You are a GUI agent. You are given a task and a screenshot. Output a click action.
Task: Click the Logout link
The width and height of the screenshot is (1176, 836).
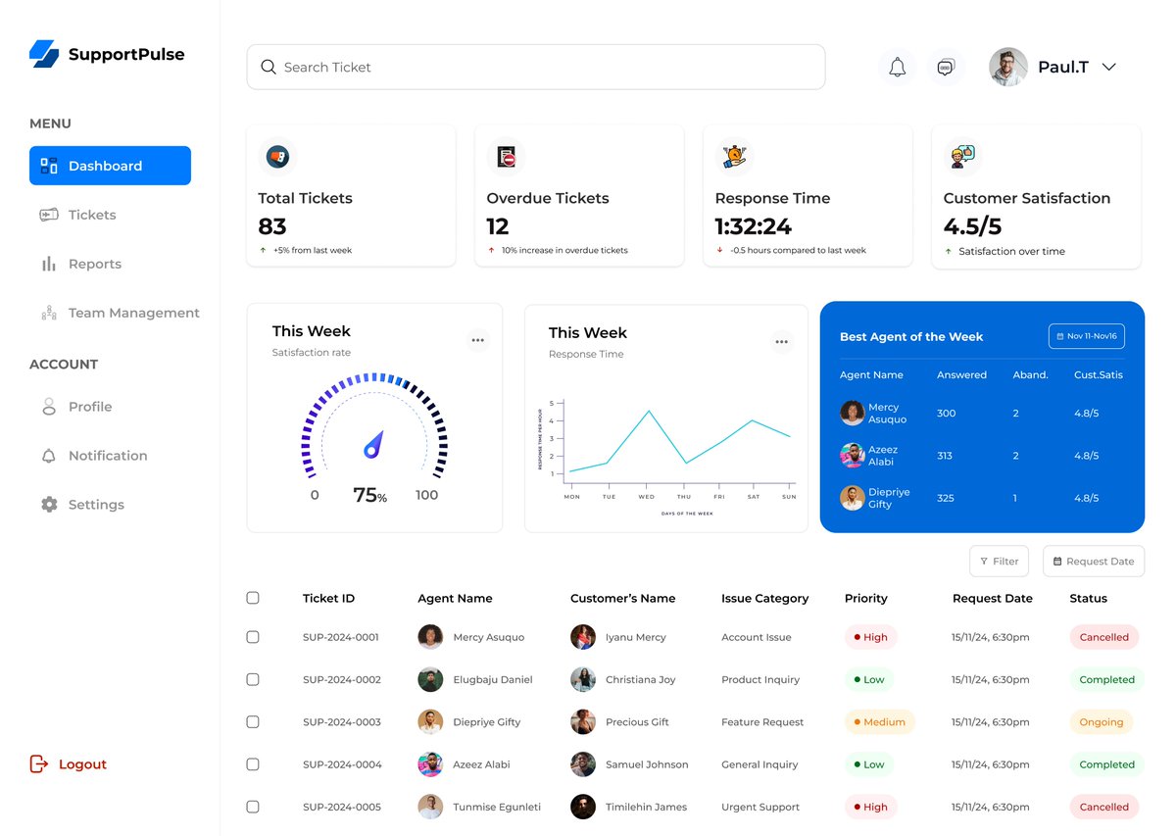82,764
